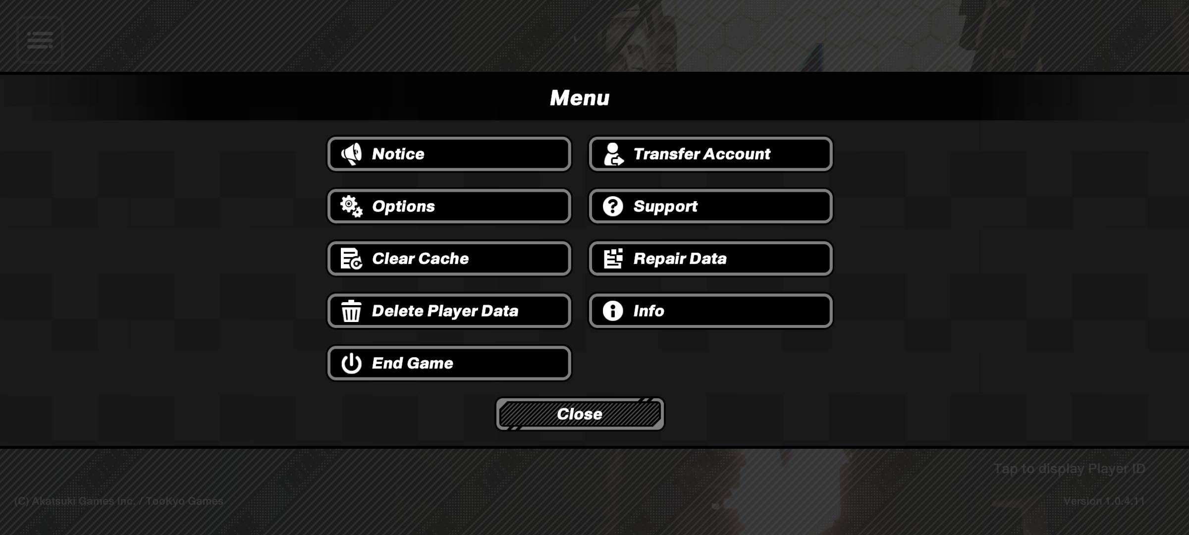Click the Repair Data icon
The height and width of the screenshot is (535, 1189).
click(x=613, y=258)
